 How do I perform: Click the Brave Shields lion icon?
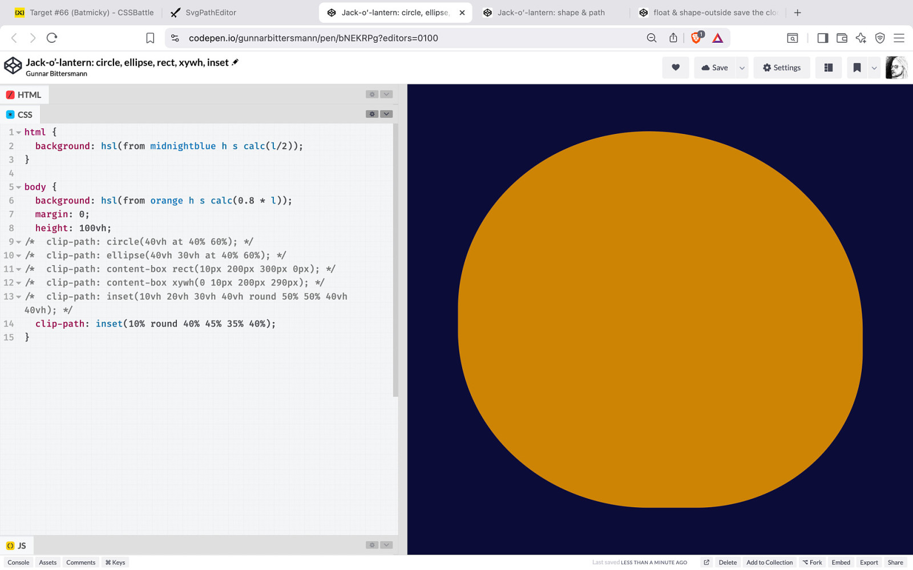[x=696, y=38]
